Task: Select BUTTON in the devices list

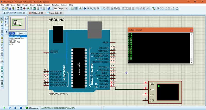Action: (x=13, y=40)
